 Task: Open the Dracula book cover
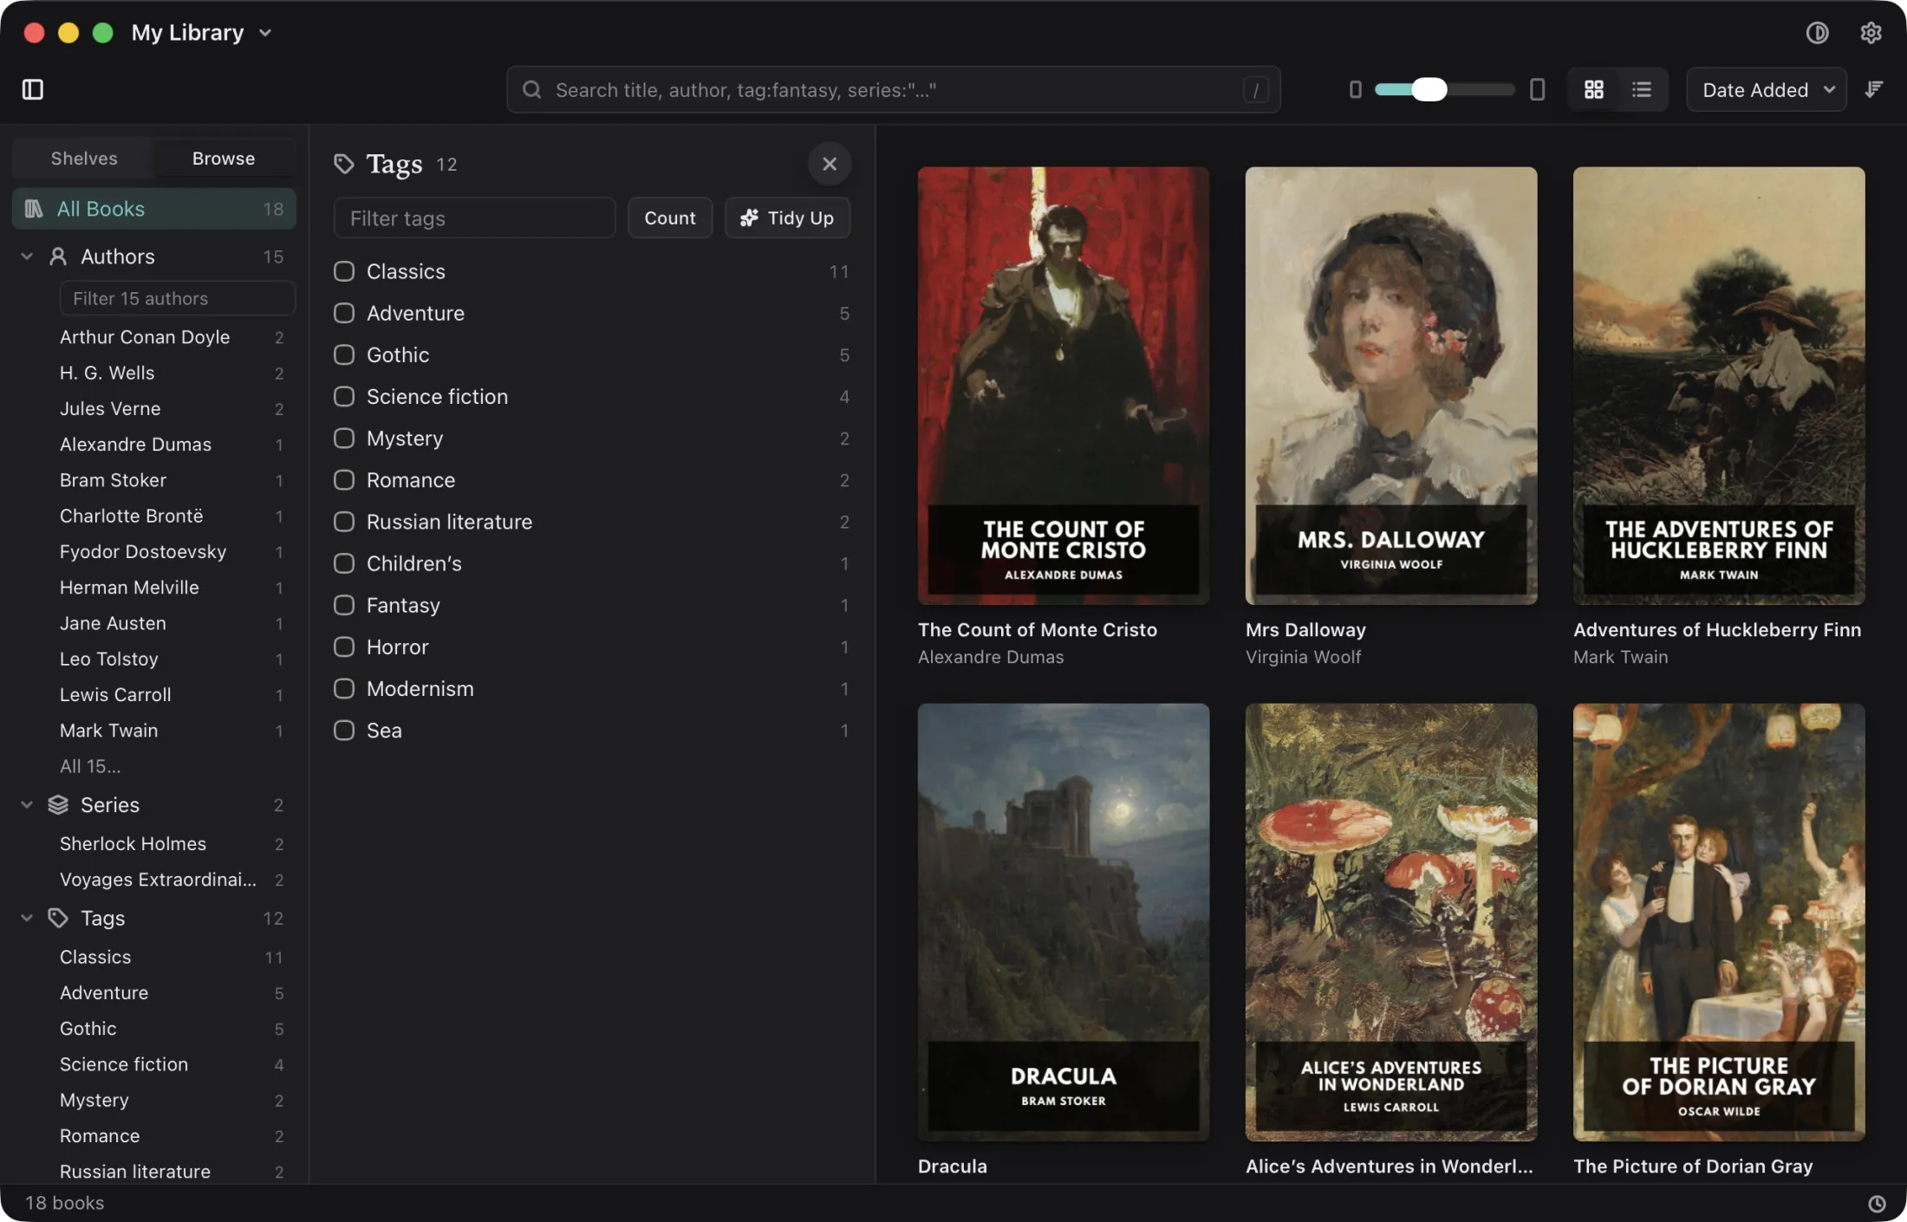pos(1064,922)
